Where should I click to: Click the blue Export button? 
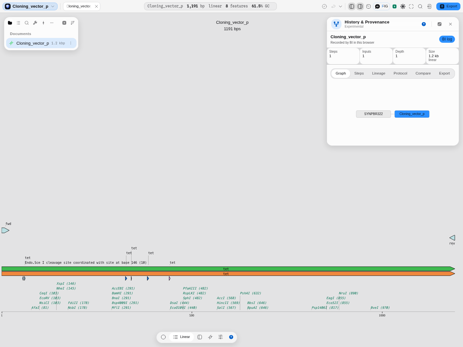(x=449, y=6)
